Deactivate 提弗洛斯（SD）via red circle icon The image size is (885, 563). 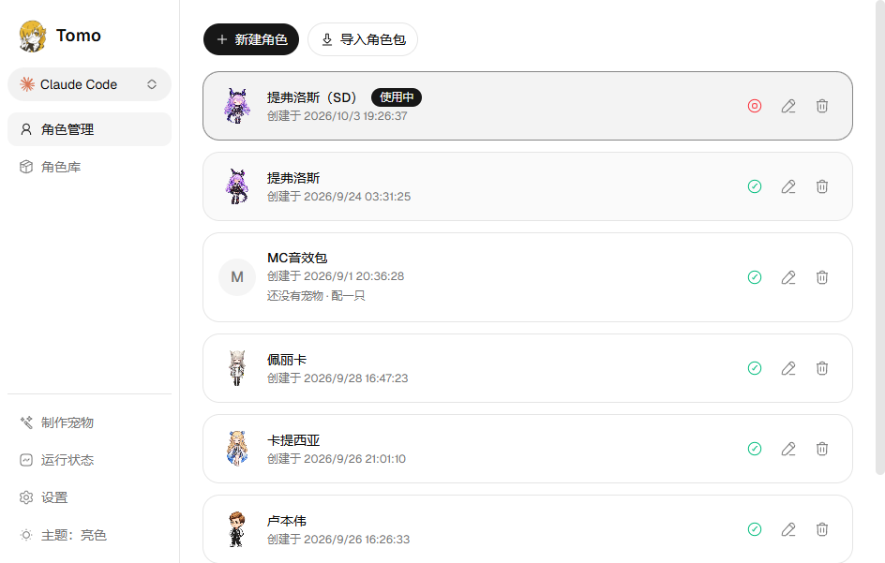[755, 106]
